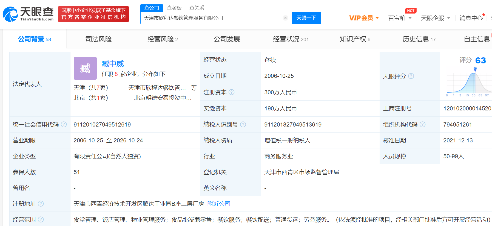Select the 自主信息 tab
The image size is (492, 226).
(477, 39)
